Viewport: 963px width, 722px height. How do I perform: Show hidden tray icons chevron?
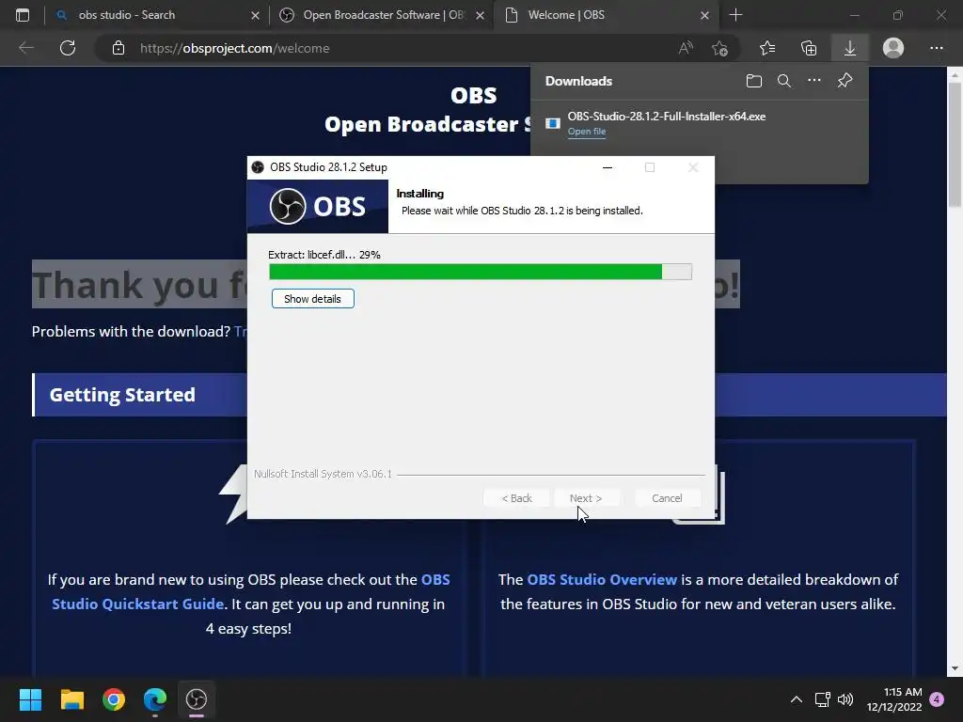click(796, 699)
